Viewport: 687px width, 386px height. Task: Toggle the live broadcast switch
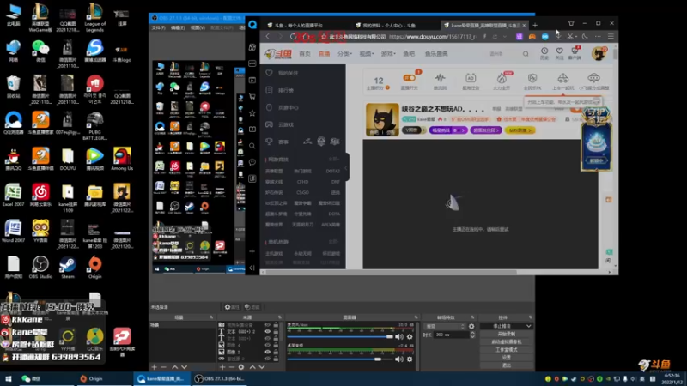410,78
